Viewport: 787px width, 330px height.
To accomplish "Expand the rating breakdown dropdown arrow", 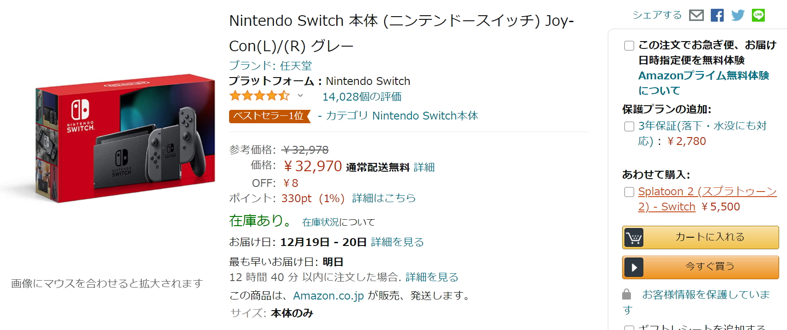I will pyautogui.click(x=300, y=96).
